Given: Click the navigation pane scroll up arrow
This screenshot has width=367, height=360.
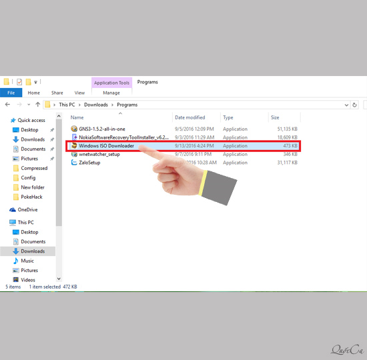Looking at the screenshot, I should (x=59, y=116).
